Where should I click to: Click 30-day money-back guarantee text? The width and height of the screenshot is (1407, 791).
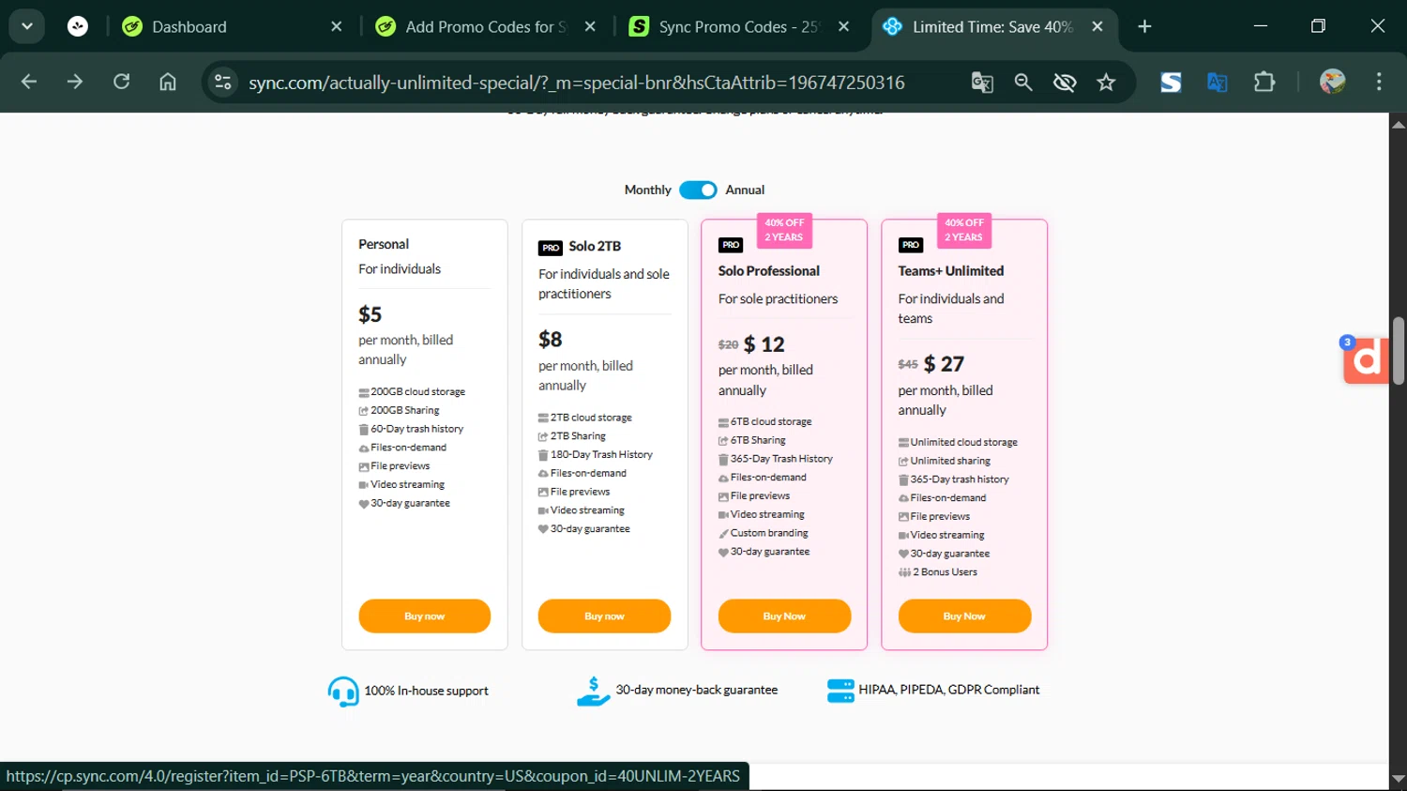(697, 690)
